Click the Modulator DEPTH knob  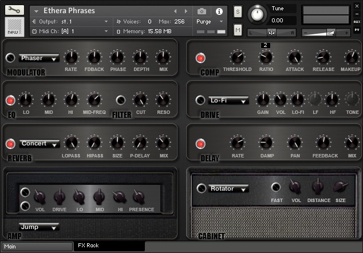[x=140, y=57]
